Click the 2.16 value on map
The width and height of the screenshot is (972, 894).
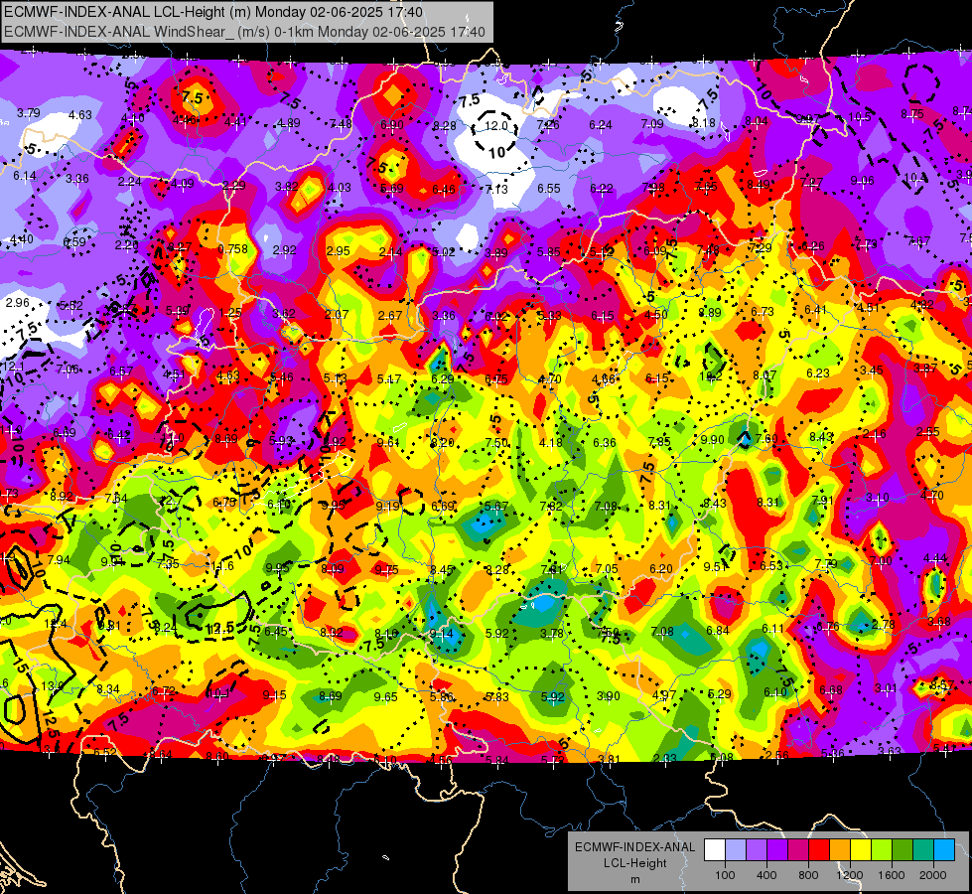pos(874,434)
